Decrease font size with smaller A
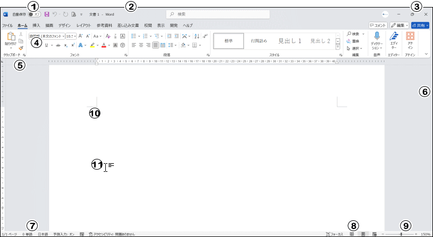Screen dimensions: 433x237 pos(88,36)
